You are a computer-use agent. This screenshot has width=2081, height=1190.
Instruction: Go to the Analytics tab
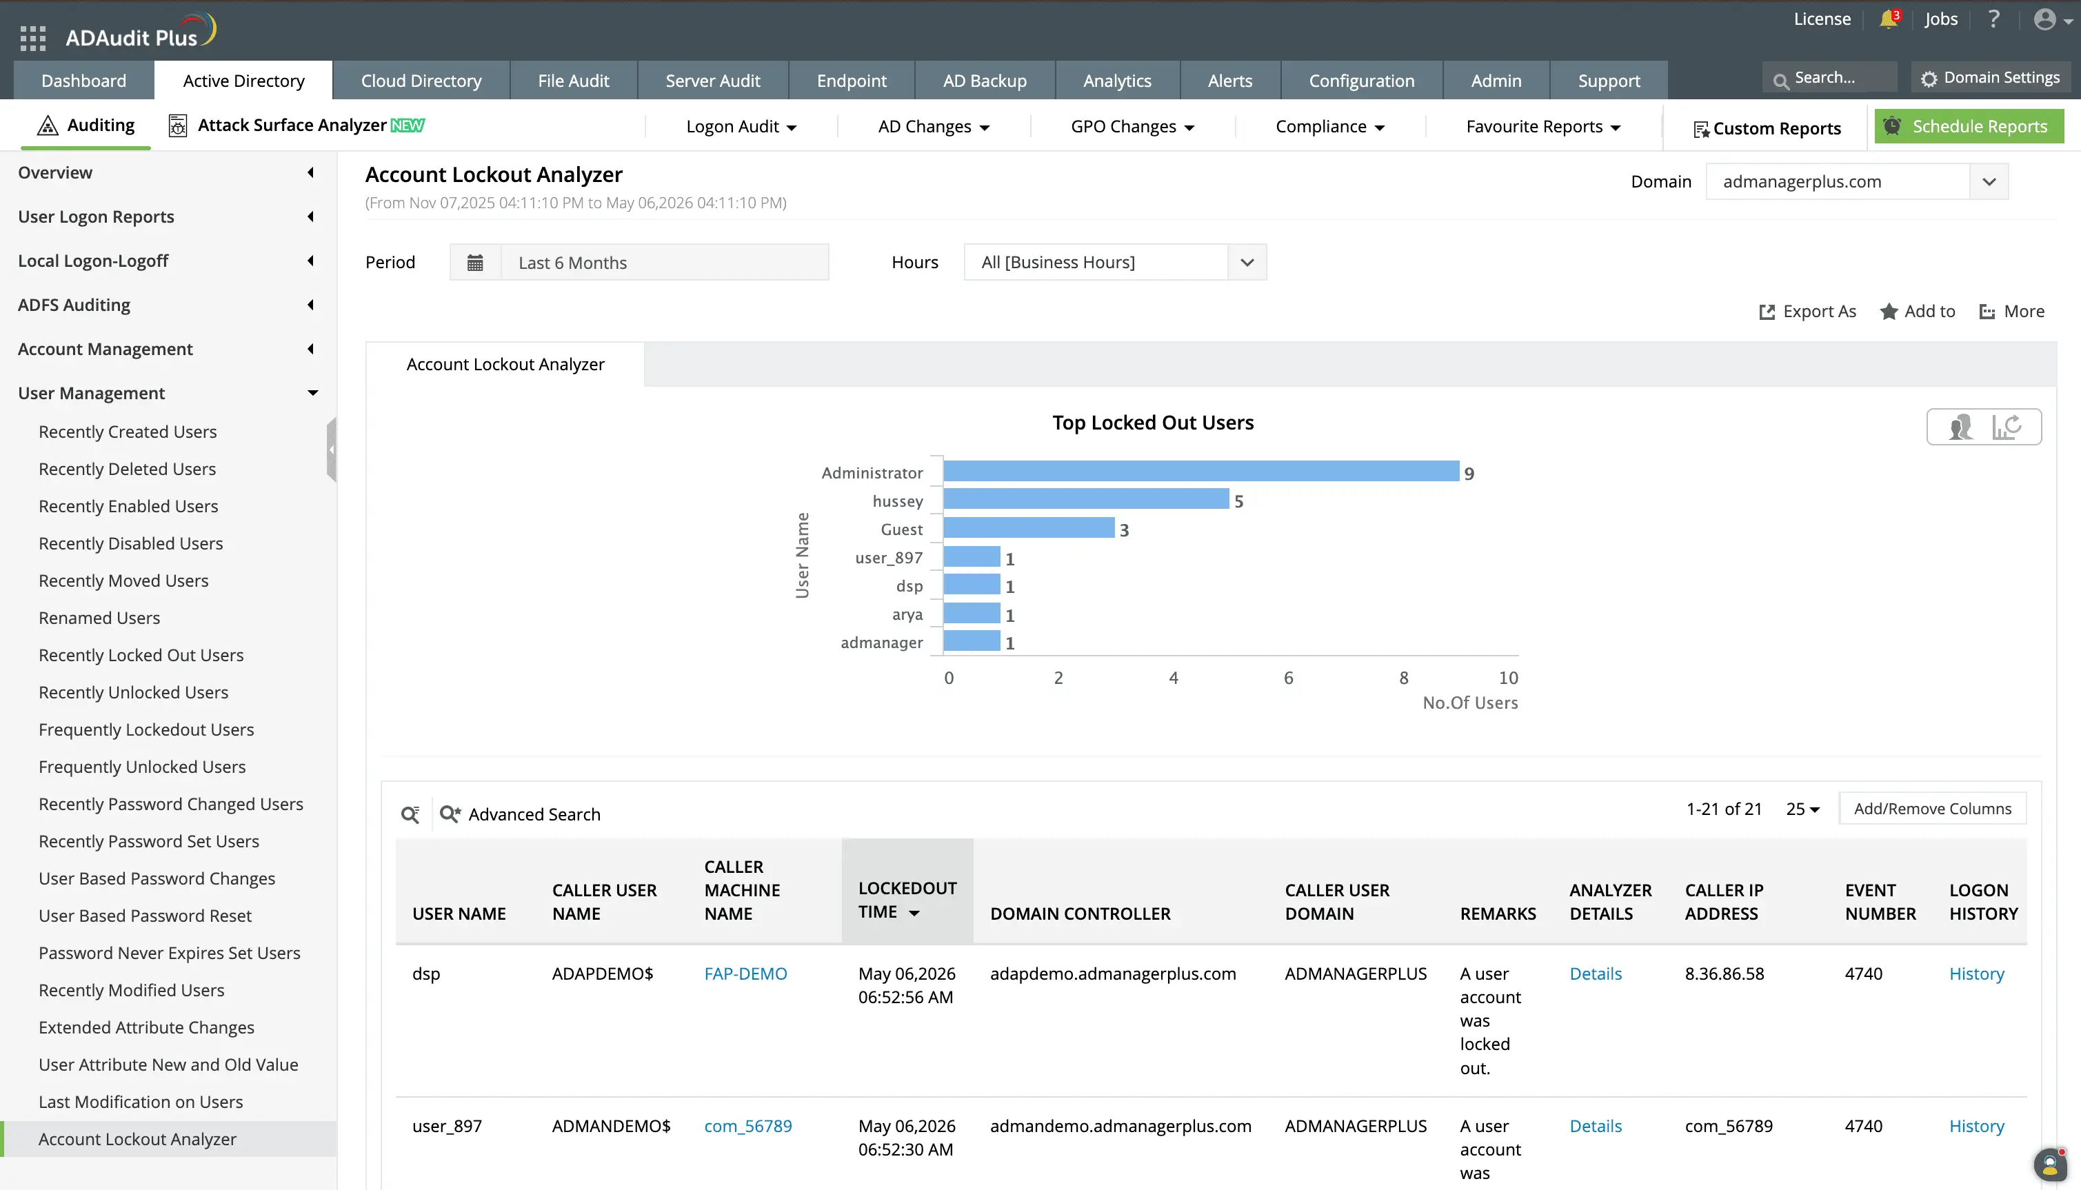pos(1117,80)
